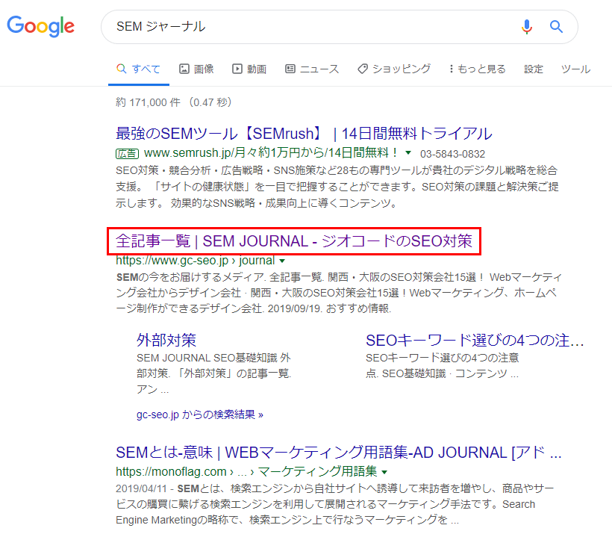Click the gc-seo.jp › journal URL

(195, 260)
